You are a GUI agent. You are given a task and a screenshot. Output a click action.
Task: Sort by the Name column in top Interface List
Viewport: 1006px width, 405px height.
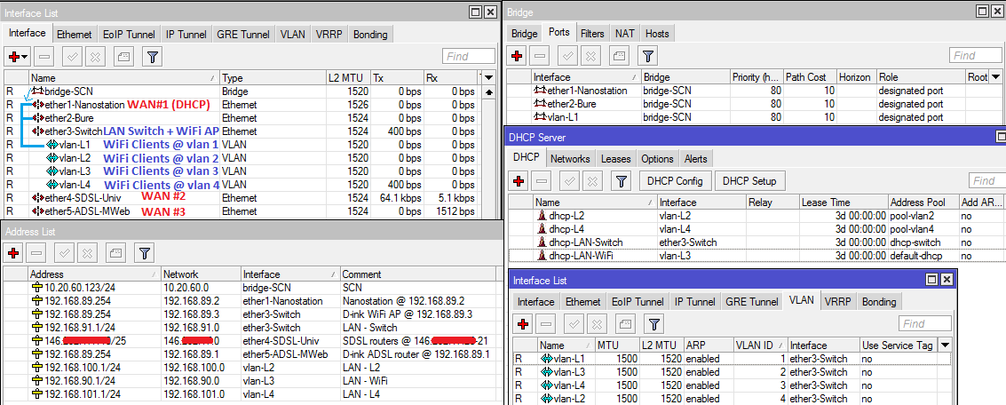point(123,77)
